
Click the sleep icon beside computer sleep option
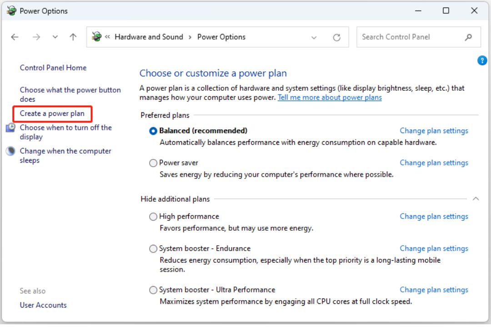tap(10, 151)
